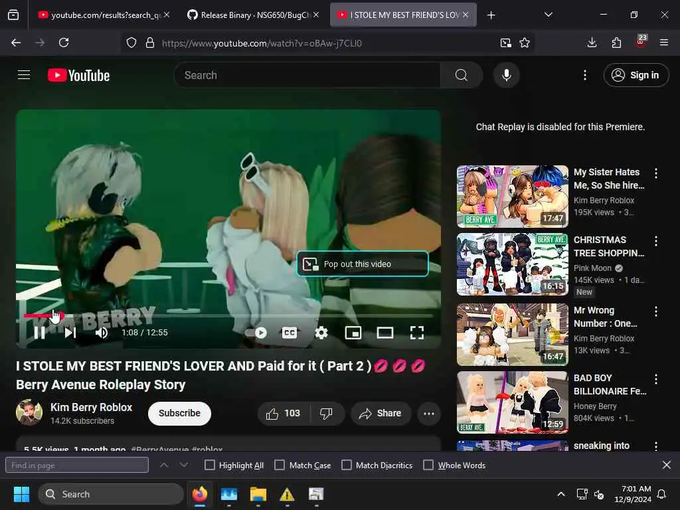Skip to next video in player

tap(70, 333)
